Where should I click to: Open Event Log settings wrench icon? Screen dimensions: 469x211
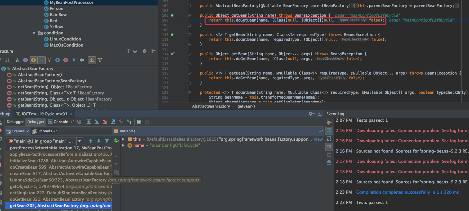point(329,122)
